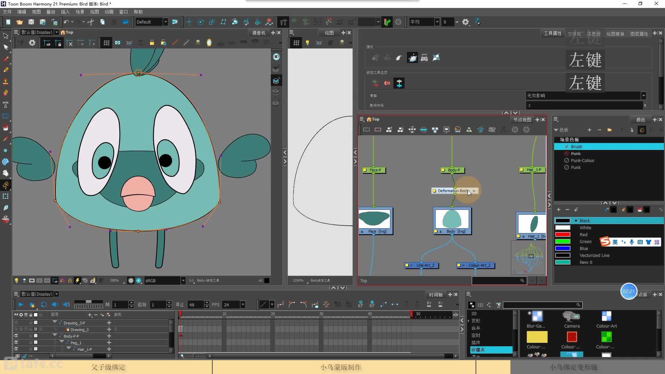Click the Save icon in top toolbar
The width and height of the screenshot is (665, 374).
pyautogui.click(x=31, y=22)
